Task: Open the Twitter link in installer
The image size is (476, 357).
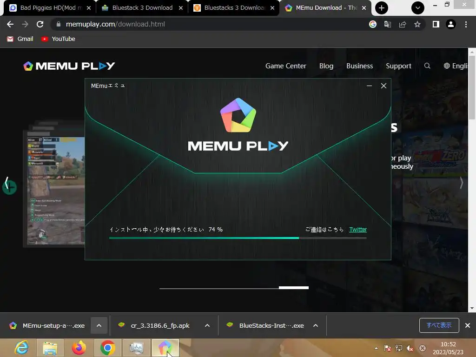Action: [x=358, y=230]
